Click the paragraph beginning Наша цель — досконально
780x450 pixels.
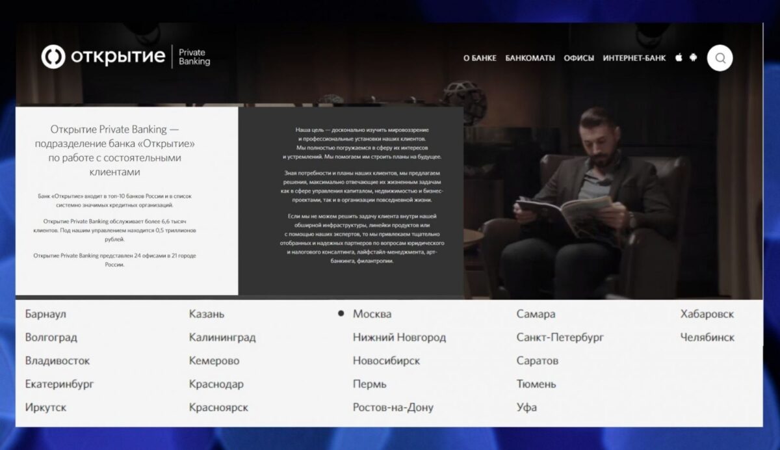pos(362,144)
